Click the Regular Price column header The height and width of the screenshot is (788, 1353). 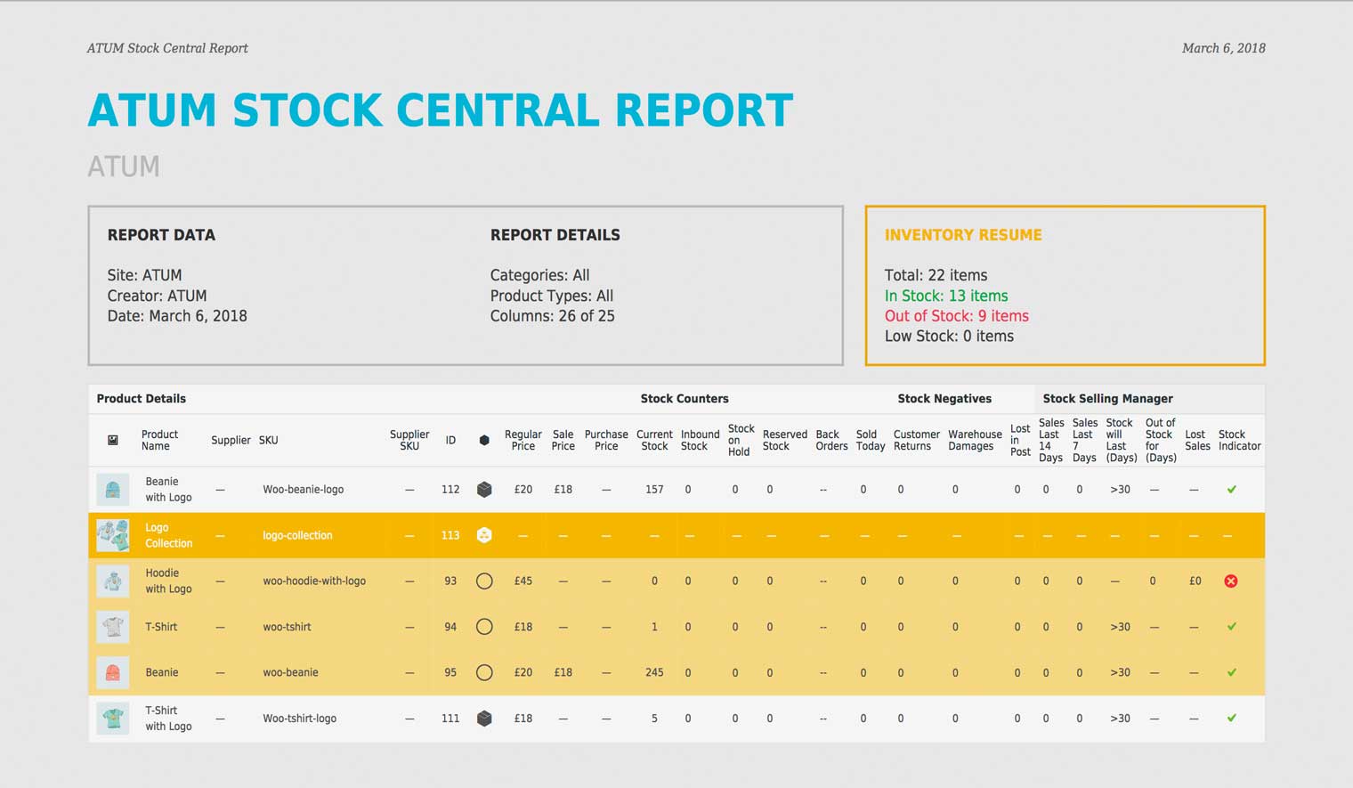tap(523, 440)
